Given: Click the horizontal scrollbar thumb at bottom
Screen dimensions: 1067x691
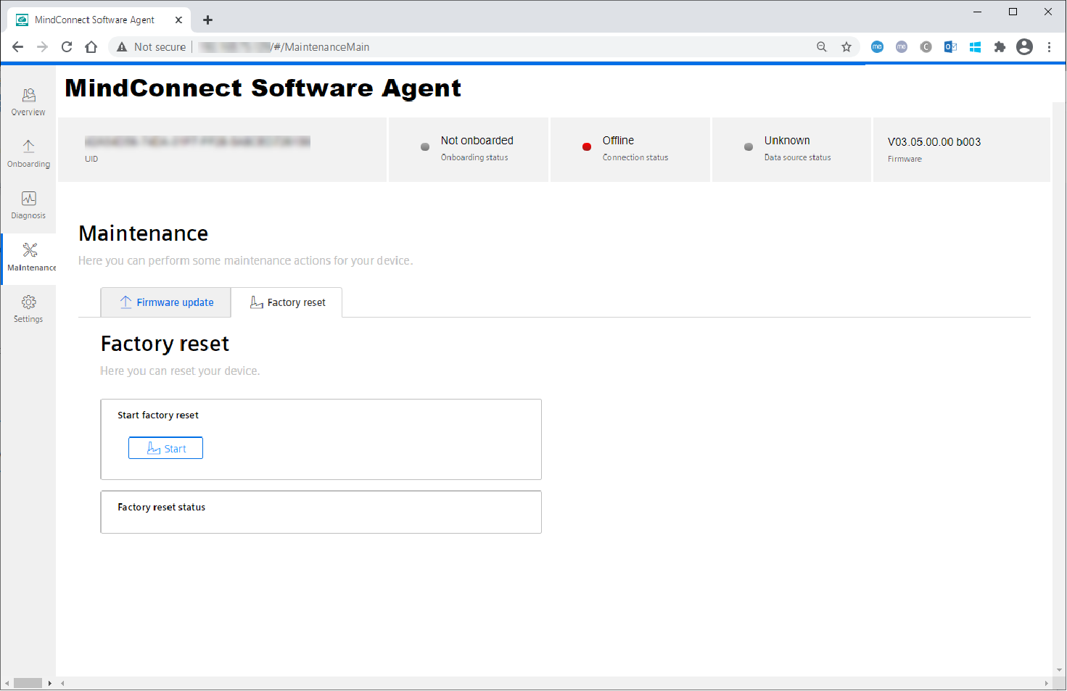Looking at the screenshot, I should 28,683.
